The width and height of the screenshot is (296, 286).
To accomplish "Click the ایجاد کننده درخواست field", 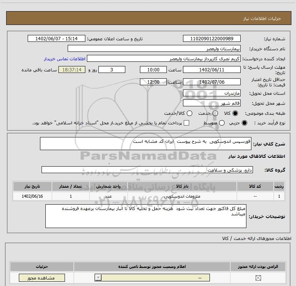I will (x=164, y=58).
